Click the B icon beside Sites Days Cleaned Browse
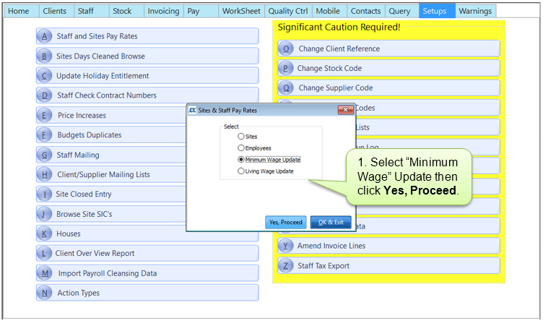This screenshot has height=321, width=543. tap(45, 56)
